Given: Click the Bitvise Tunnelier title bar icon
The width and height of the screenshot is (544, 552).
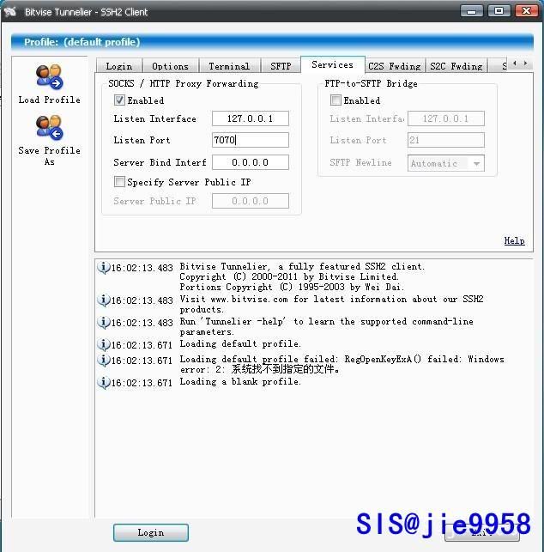Looking at the screenshot, I should 10,12.
